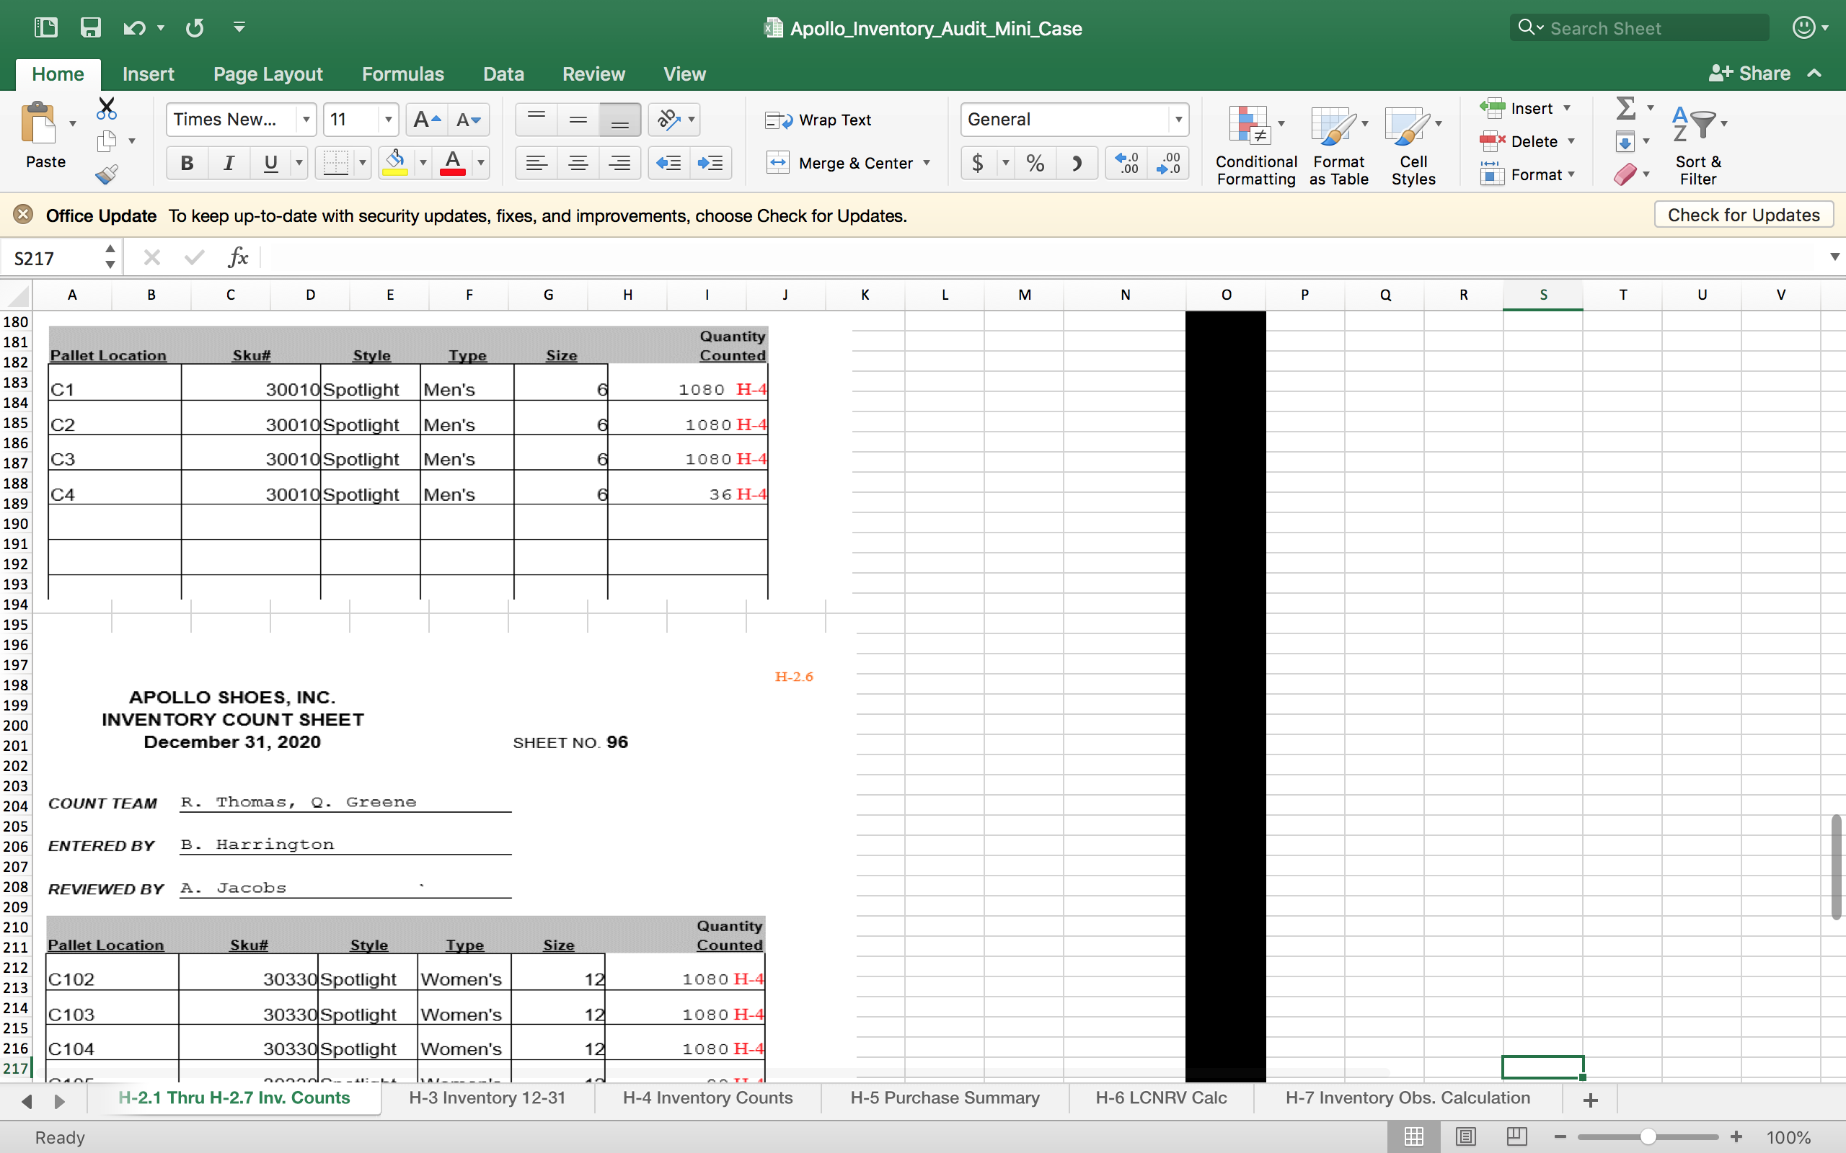The width and height of the screenshot is (1846, 1153).
Task: Click the Format Painter brush icon
Action: coord(107,174)
